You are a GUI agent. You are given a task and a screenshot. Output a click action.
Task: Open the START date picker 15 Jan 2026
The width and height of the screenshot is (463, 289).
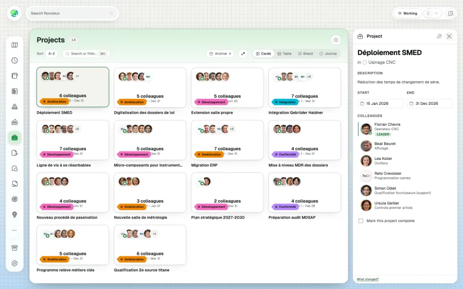(x=380, y=103)
